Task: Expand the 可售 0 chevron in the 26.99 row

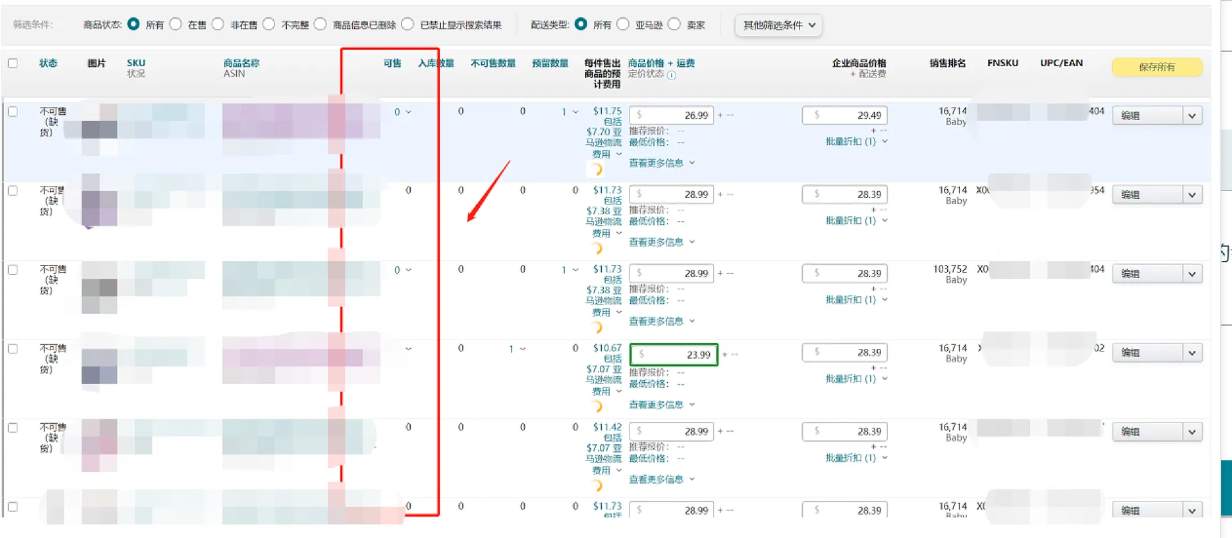Action: click(x=409, y=112)
